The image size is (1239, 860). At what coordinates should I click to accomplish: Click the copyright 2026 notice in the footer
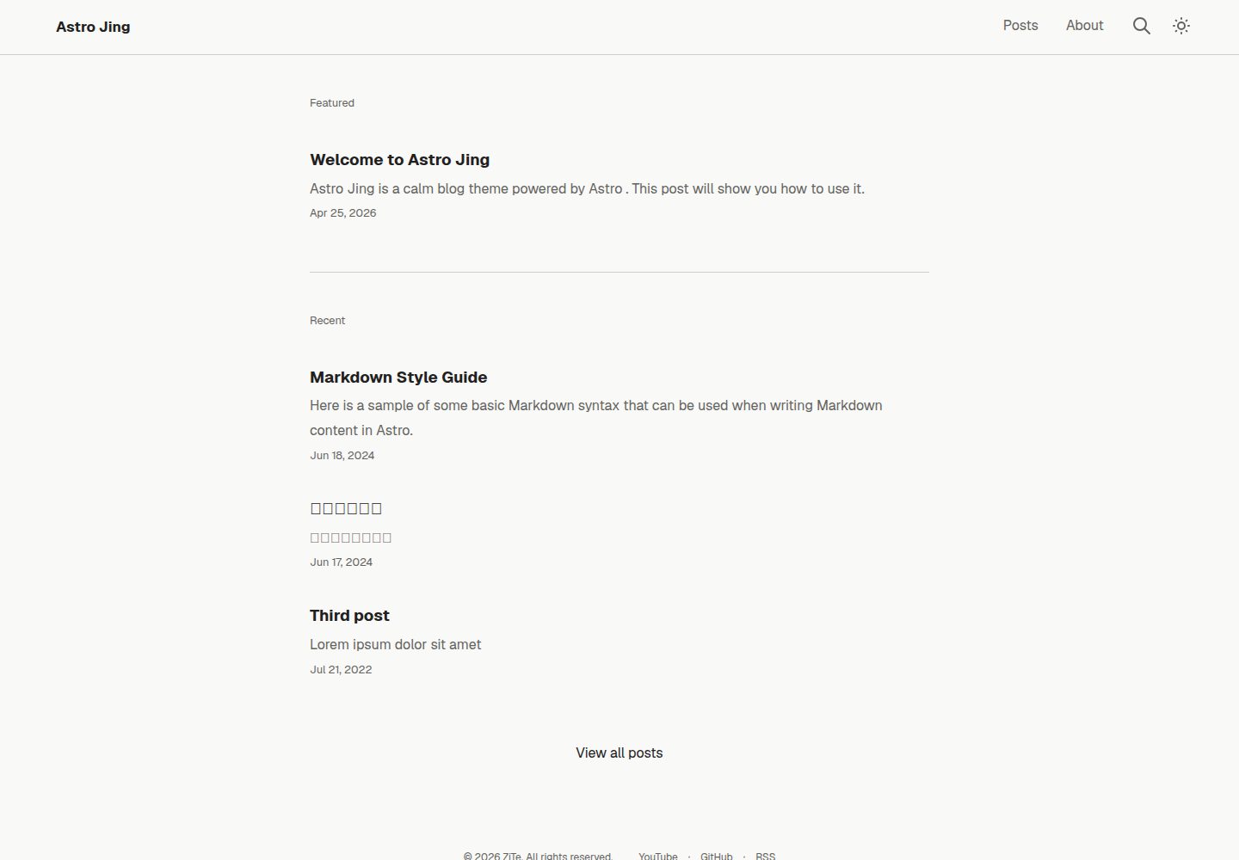tap(538, 856)
